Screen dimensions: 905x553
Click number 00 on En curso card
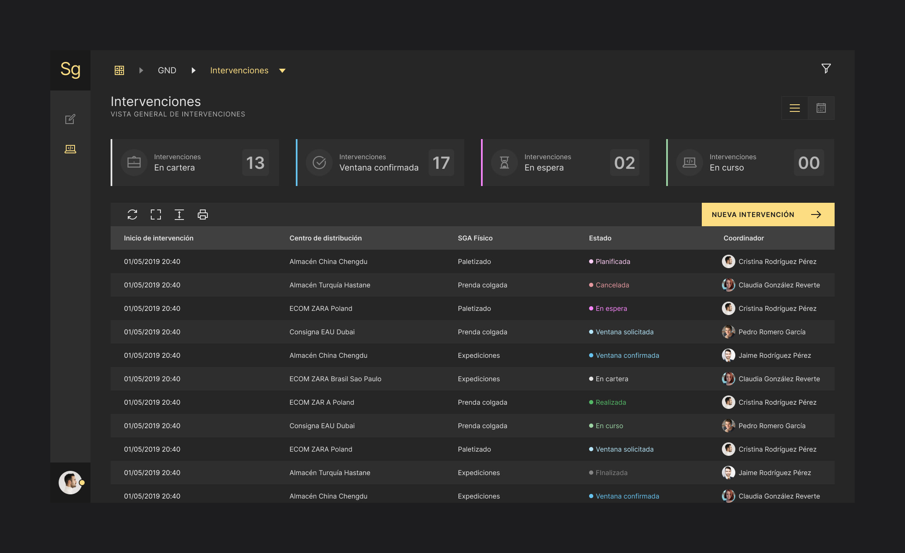point(809,163)
